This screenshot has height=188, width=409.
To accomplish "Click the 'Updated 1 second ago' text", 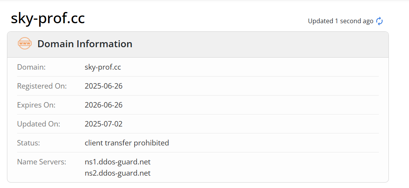I will [341, 21].
